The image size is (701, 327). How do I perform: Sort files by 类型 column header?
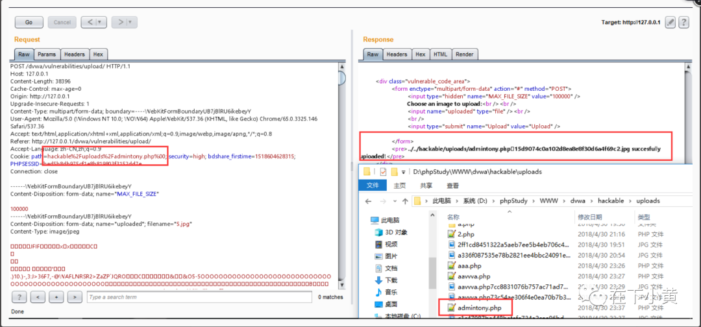pyautogui.click(x=644, y=217)
